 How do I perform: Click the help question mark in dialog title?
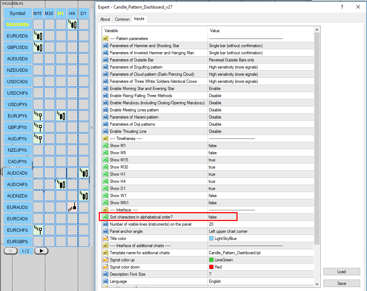342,7
